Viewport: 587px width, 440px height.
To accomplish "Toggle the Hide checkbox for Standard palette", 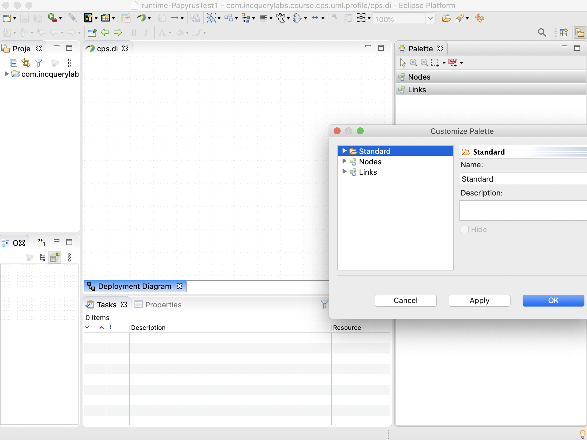I will coord(464,230).
